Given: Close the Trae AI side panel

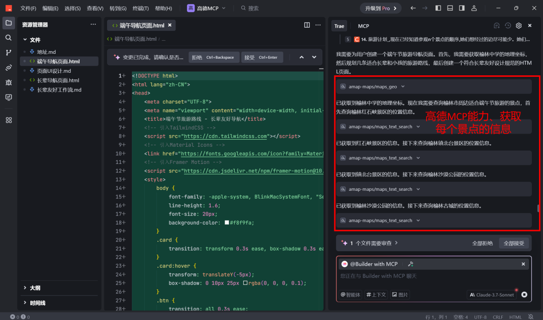Looking at the screenshot, I should 529,26.
